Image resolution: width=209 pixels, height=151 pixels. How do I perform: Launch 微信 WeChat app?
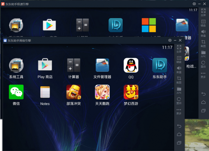(x=16, y=92)
